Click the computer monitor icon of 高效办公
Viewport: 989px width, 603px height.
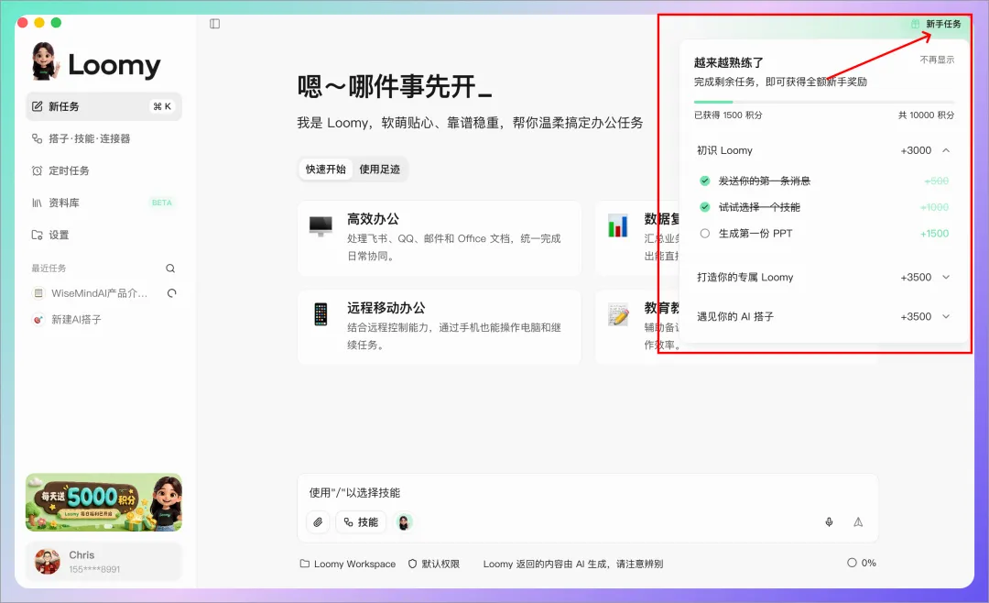point(321,226)
